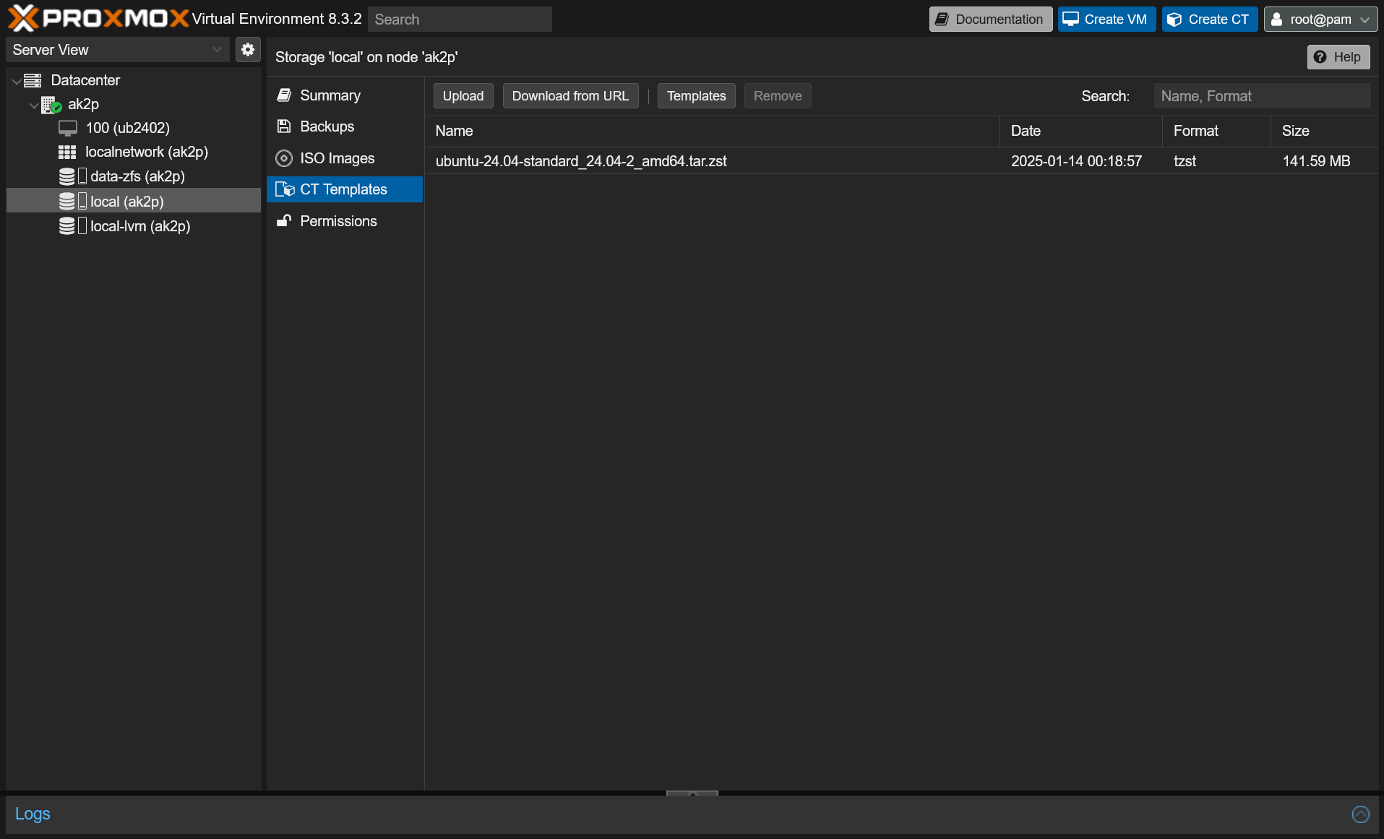Click the root@pam user label
This screenshot has height=839, width=1384.
1320,20
